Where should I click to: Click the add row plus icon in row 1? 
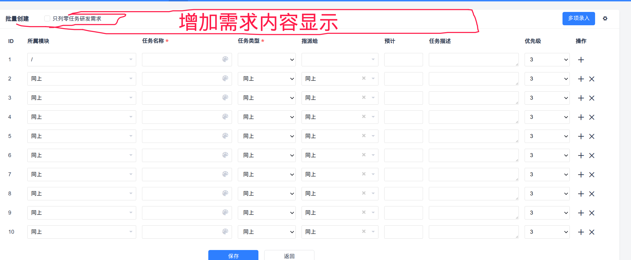coord(581,60)
